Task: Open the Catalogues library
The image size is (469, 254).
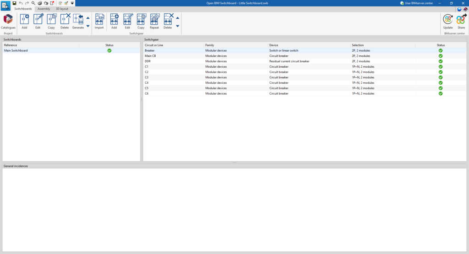Action: coord(8,22)
